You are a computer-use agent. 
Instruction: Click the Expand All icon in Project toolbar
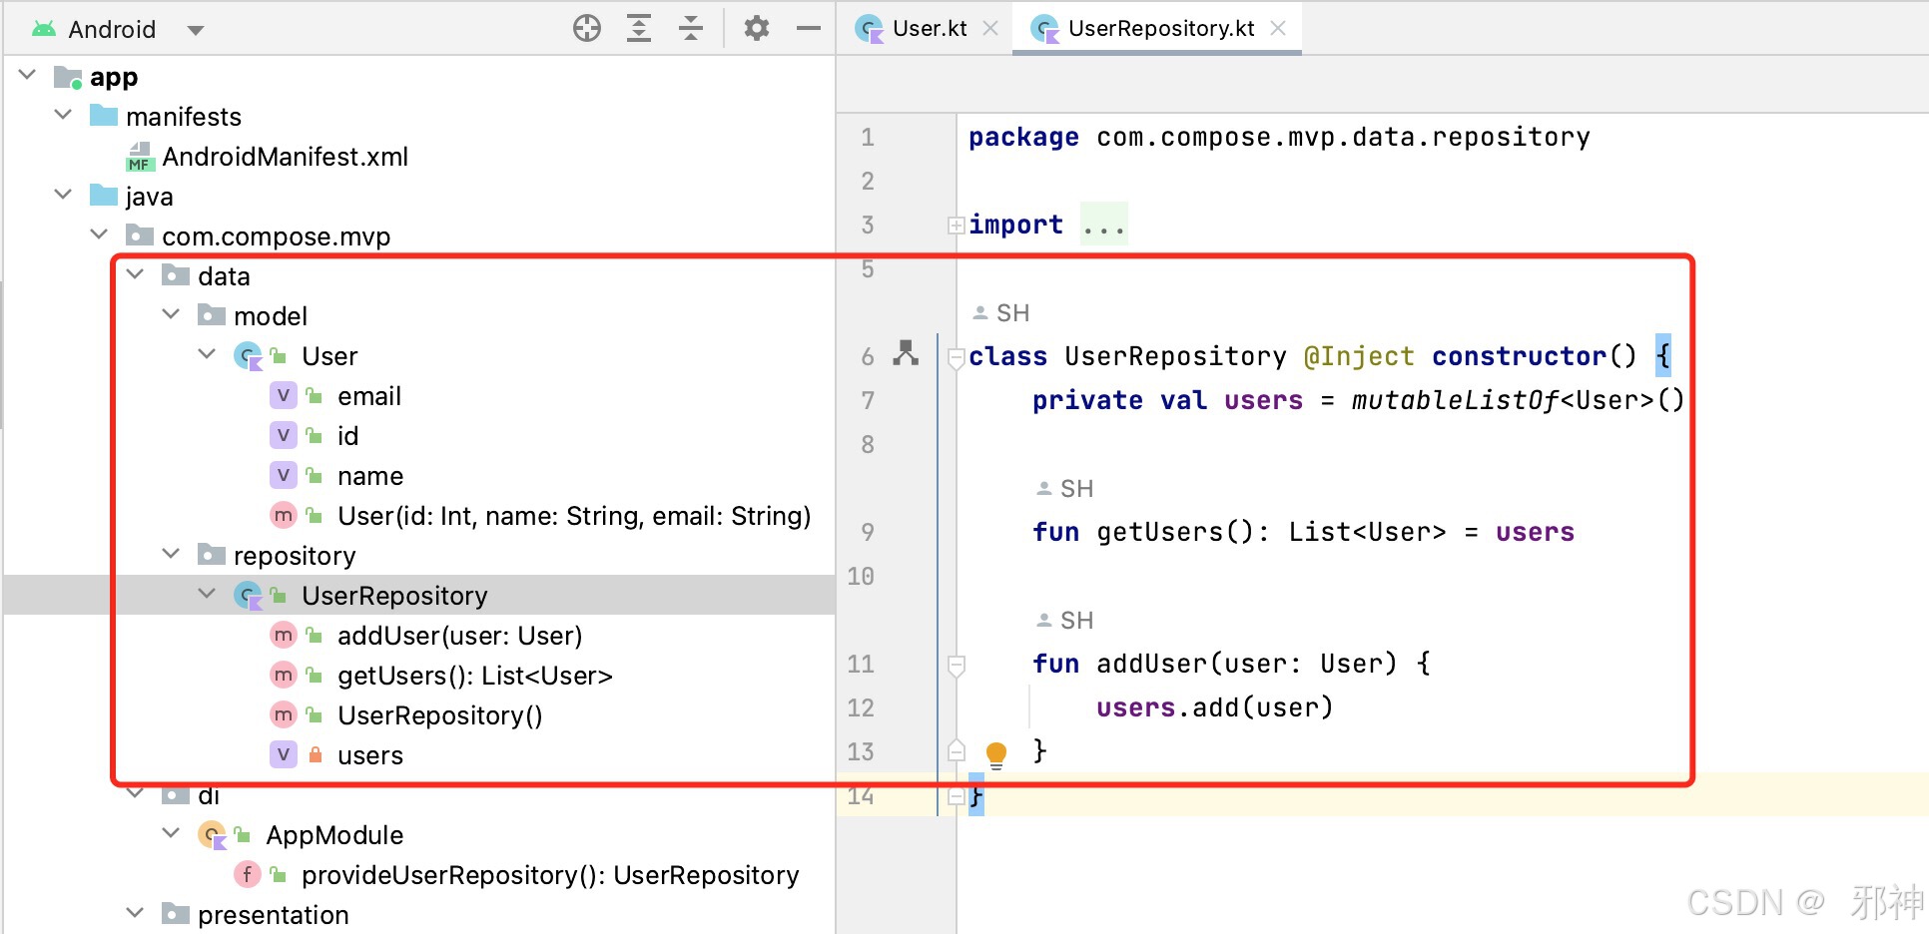639,28
